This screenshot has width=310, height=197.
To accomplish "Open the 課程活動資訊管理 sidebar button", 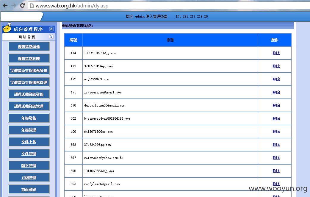I will pos(29,106).
